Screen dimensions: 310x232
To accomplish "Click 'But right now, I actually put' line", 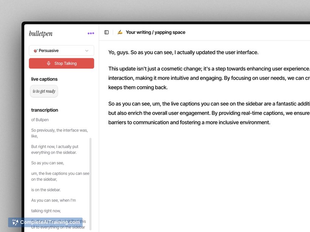I will click(55, 149).
